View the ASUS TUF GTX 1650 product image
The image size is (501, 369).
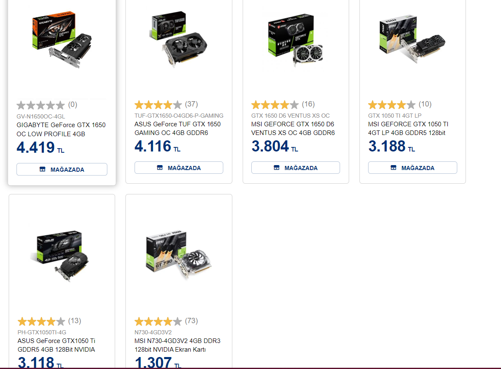pos(179,38)
